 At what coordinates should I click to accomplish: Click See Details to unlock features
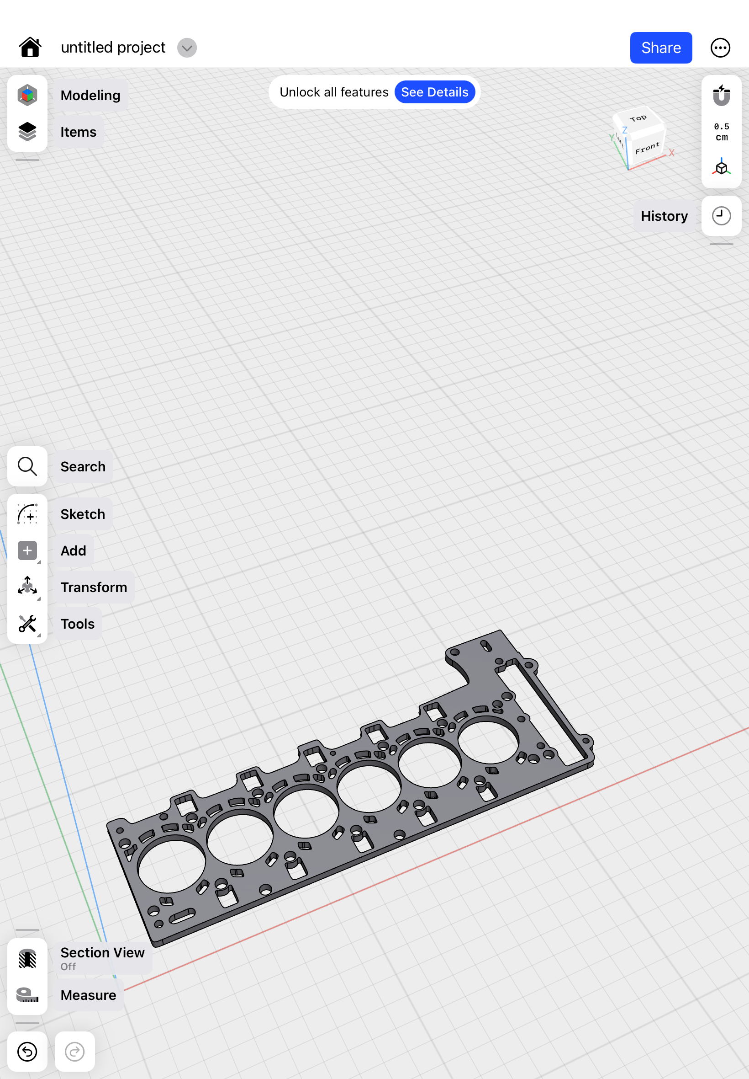(435, 92)
